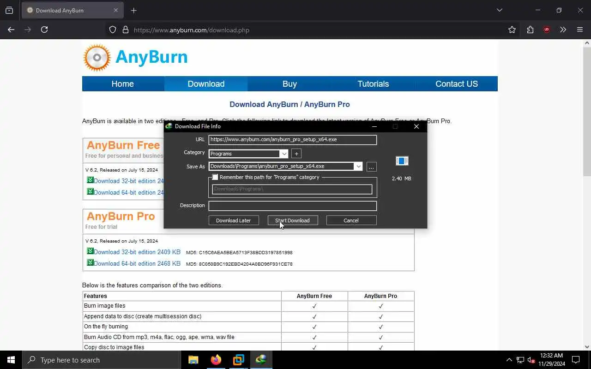Enable Remember this path for Programs category
Screen dimensions: 591x369
pyautogui.click(x=215, y=177)
